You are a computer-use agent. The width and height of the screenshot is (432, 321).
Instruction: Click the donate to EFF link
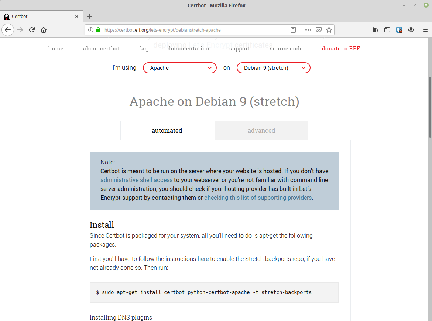tap(340, 49)
